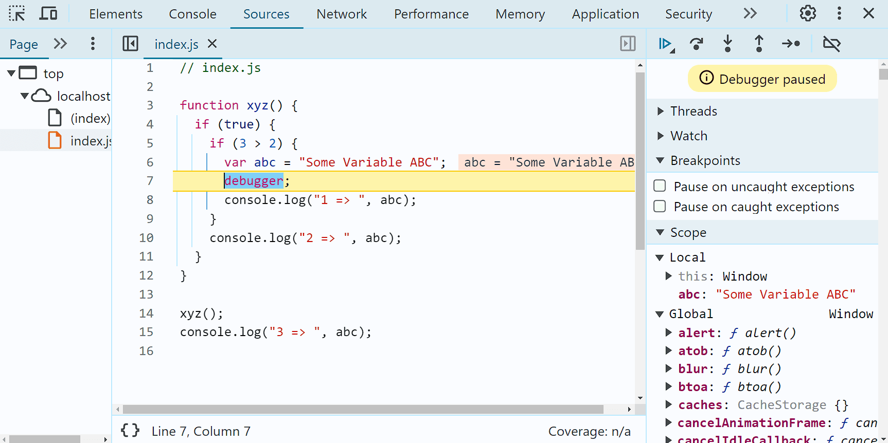Switch to the Elements tab
This screenshot has height=443, width=888.
tap(116, 14)
